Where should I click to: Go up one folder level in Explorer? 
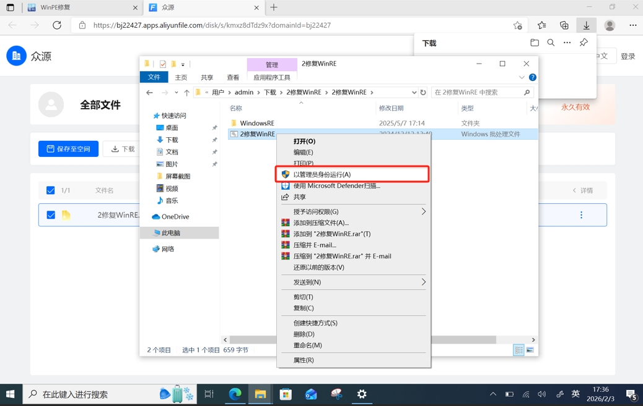pos(186,93)
